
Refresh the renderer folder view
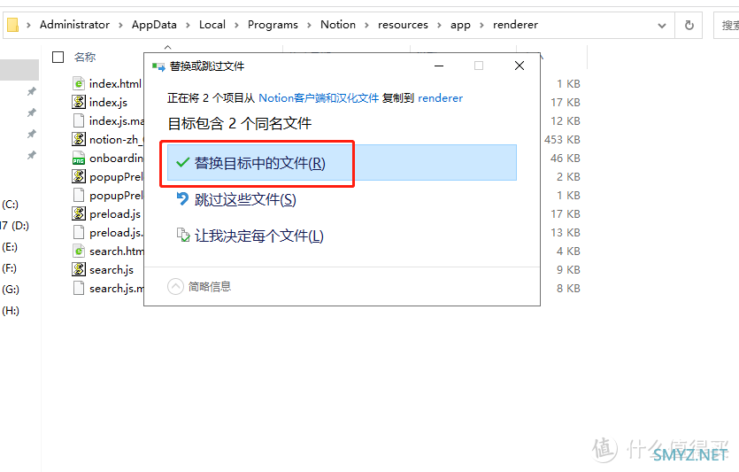click(x=689, y=25)
